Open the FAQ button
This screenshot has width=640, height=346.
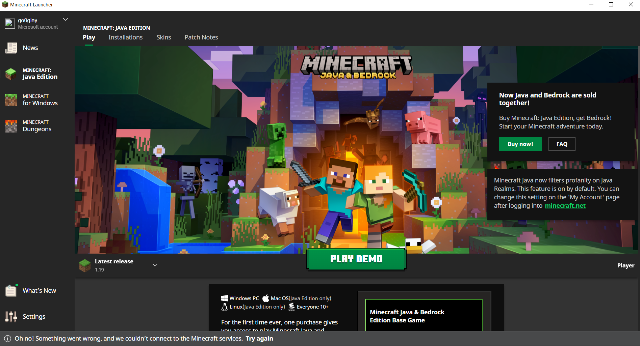[562, 144]
